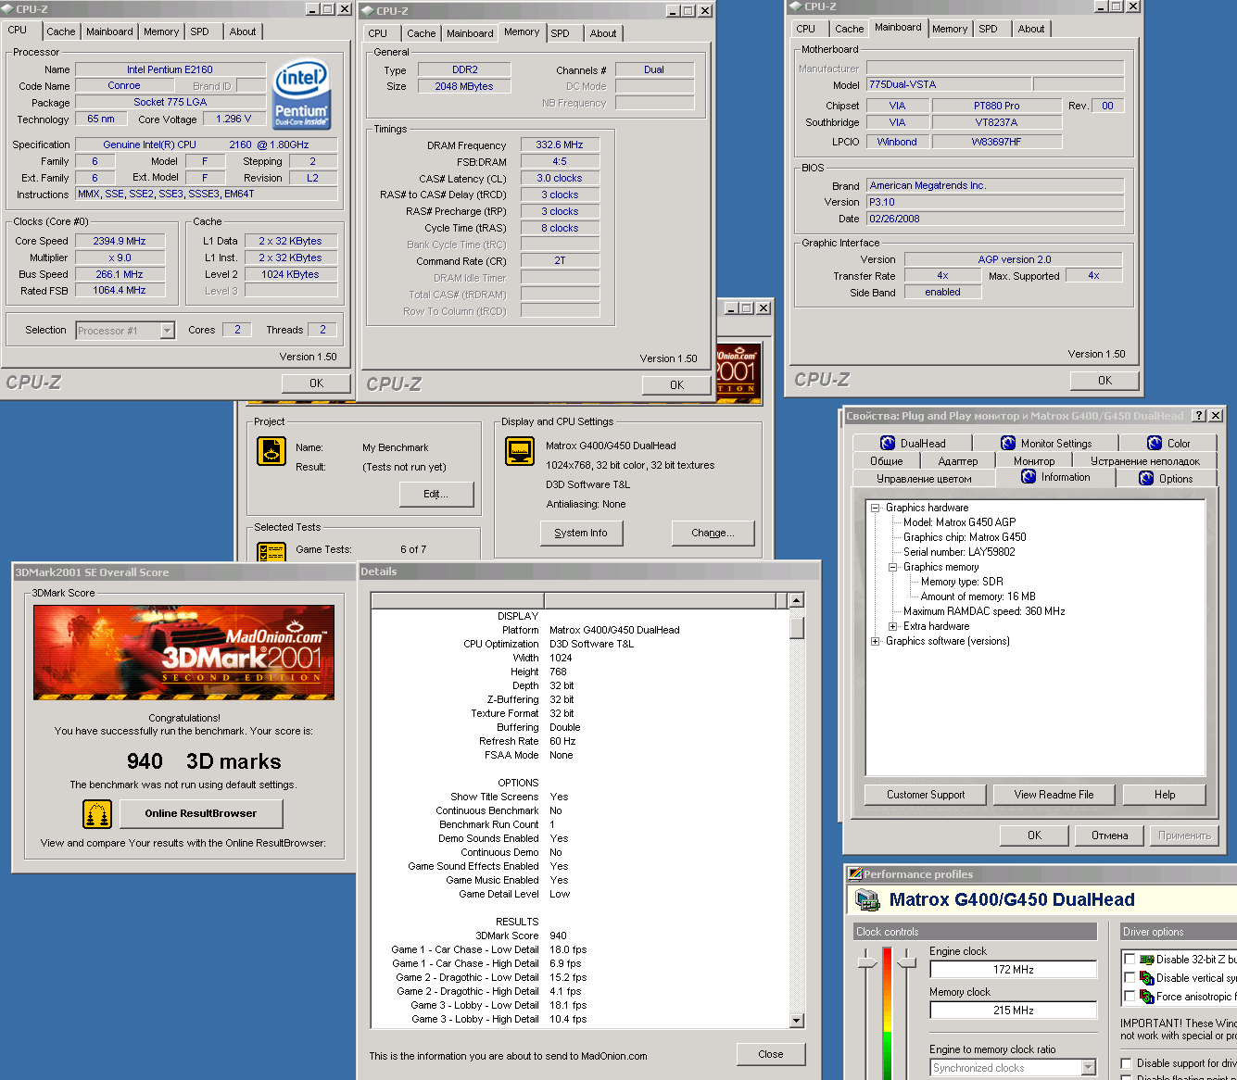Viewport: 1237px width, 1080px height.
Task: Open the Processor #1 selection dropdown
Action: tap(167, 331)
